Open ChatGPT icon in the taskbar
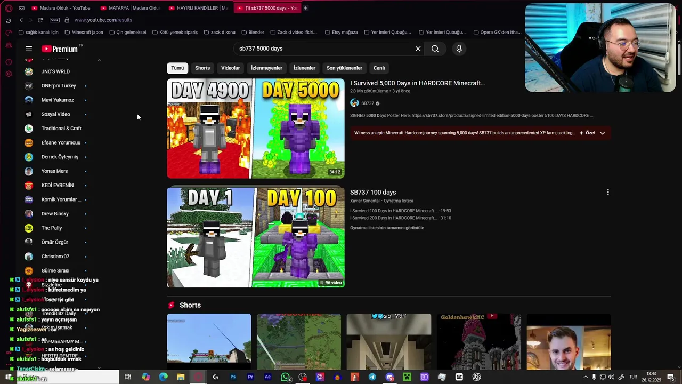This screenshot has width=682, height=384. (x=476, y=377)
